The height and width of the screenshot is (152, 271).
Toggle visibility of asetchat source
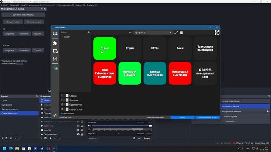point(78,130)
